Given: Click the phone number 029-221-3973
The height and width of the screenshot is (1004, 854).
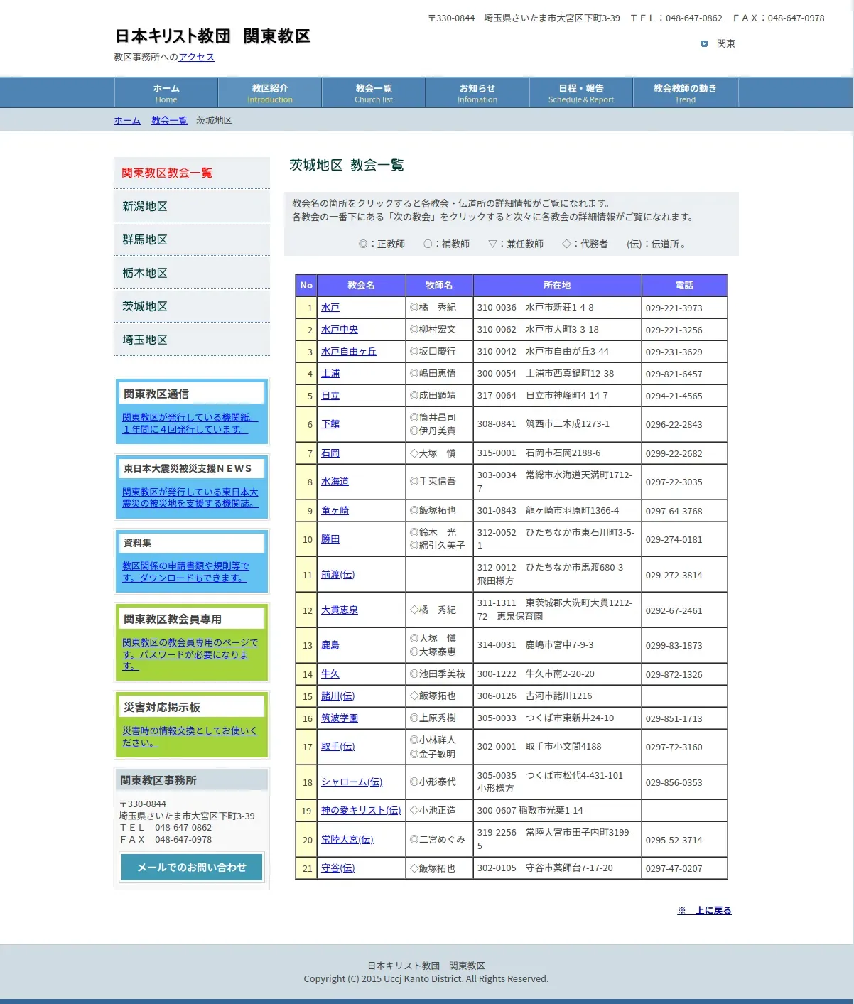Looking at the screenshot, I should [x=674, y=308].
